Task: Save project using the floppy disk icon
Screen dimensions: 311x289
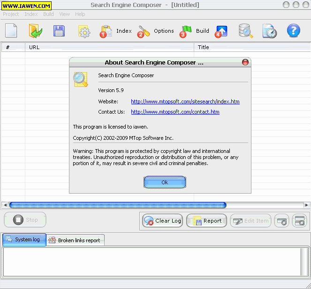Action: (x=59, y=31)
